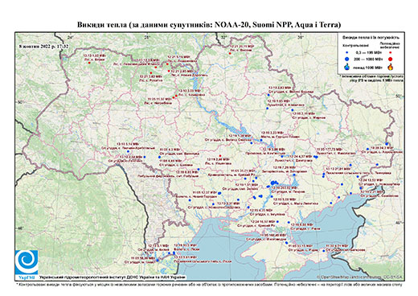Click the Ukrainian Hydrometeorological Institute caption
The height and width of the screenshot is (296, 418).
click(113, 277)
